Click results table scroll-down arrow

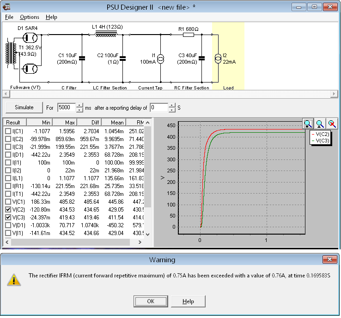point(148,234)
